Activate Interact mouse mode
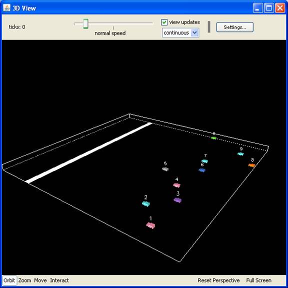The height and width of the screenshot is (288, 288). (59, 280)
